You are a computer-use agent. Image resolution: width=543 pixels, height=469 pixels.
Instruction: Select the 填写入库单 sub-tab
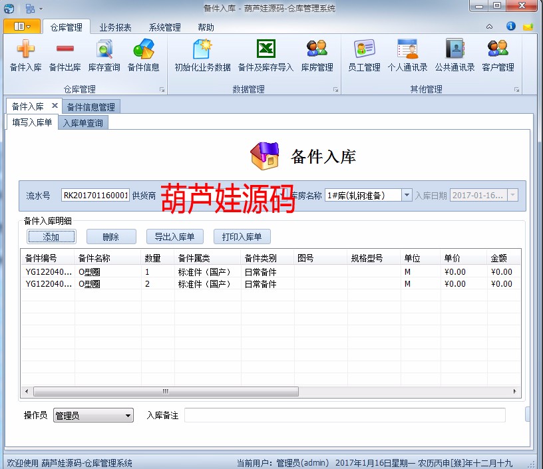pos(32,122)
